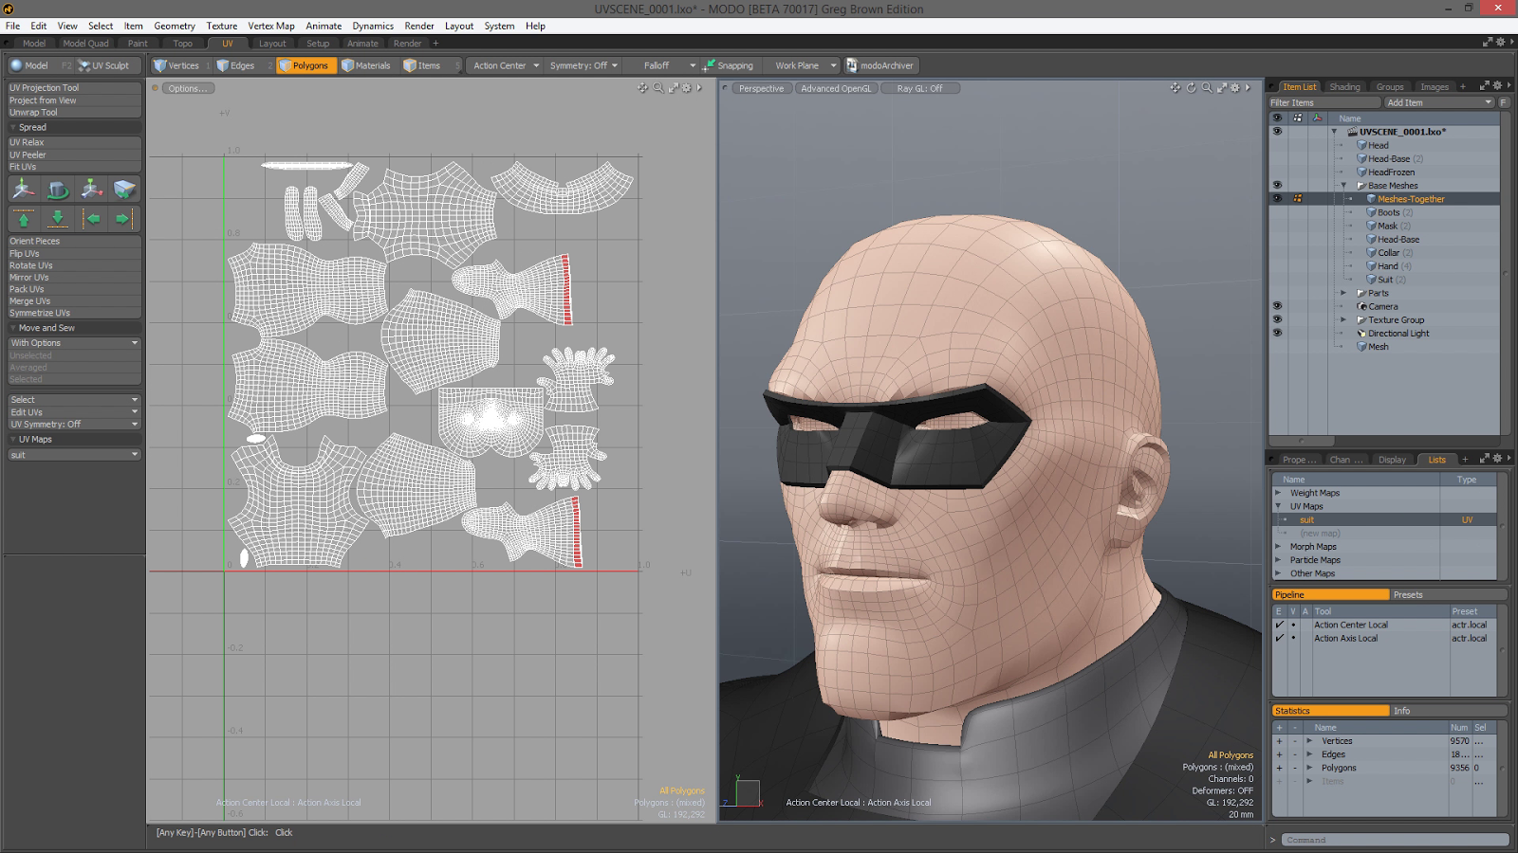Switch to the Shading tab
Image resolution: width=1518 pixels, height=853 pixels.
click(x=1344, y=86)
